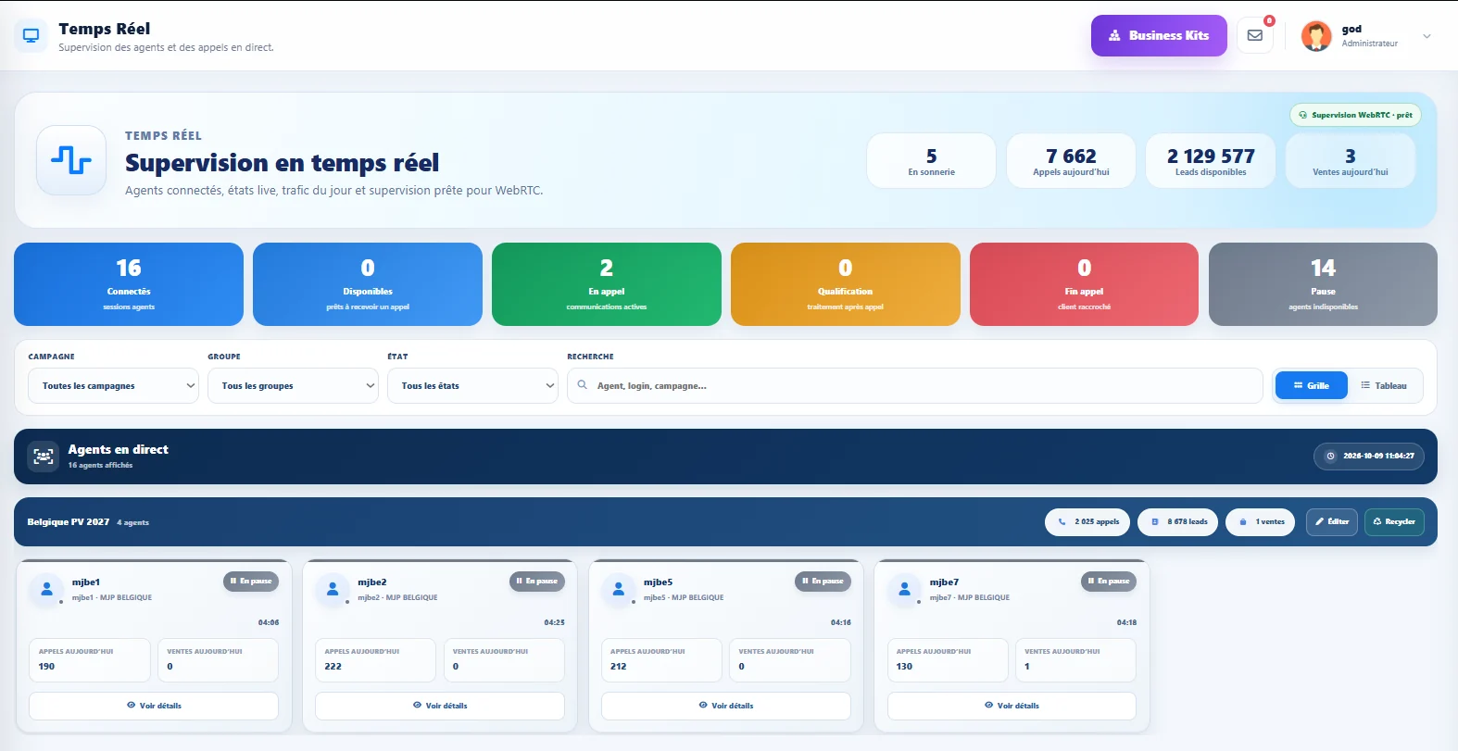Open the En sonnerie stat card
This screenshot has height=751, width=1458.
click(931, 161)
